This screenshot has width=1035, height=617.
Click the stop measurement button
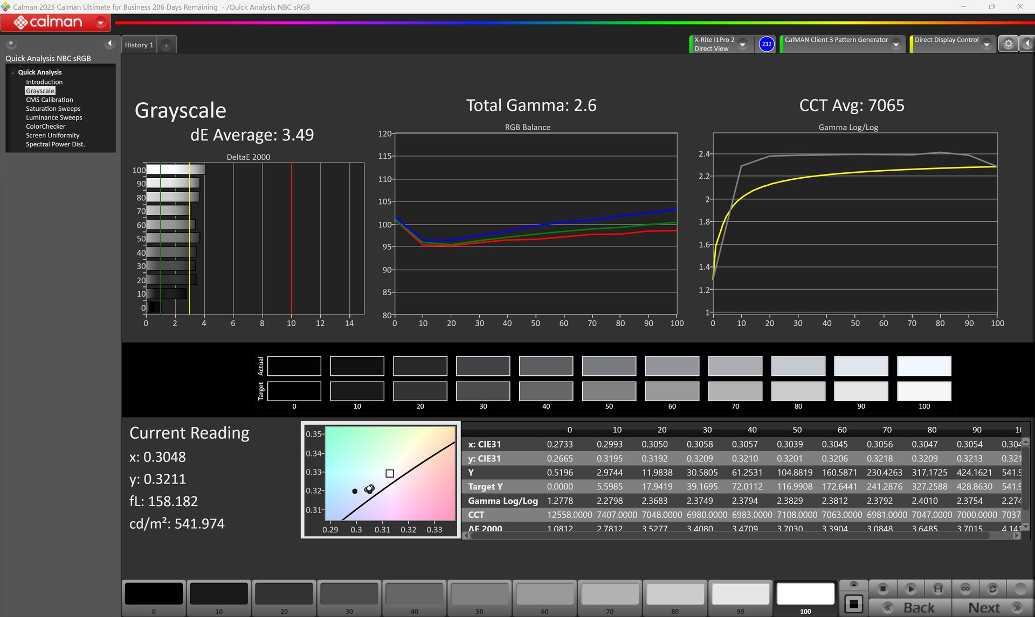click(x=882, y=588)
